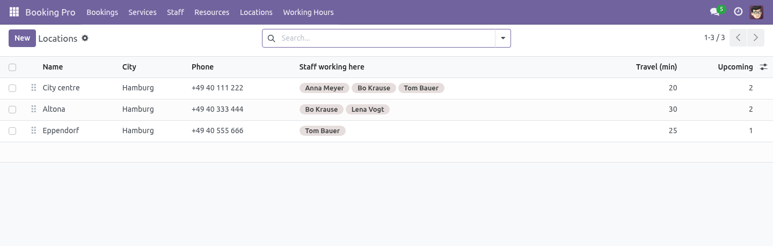
Task: Select the City centre row checkbox
Action: click(12, 88)
